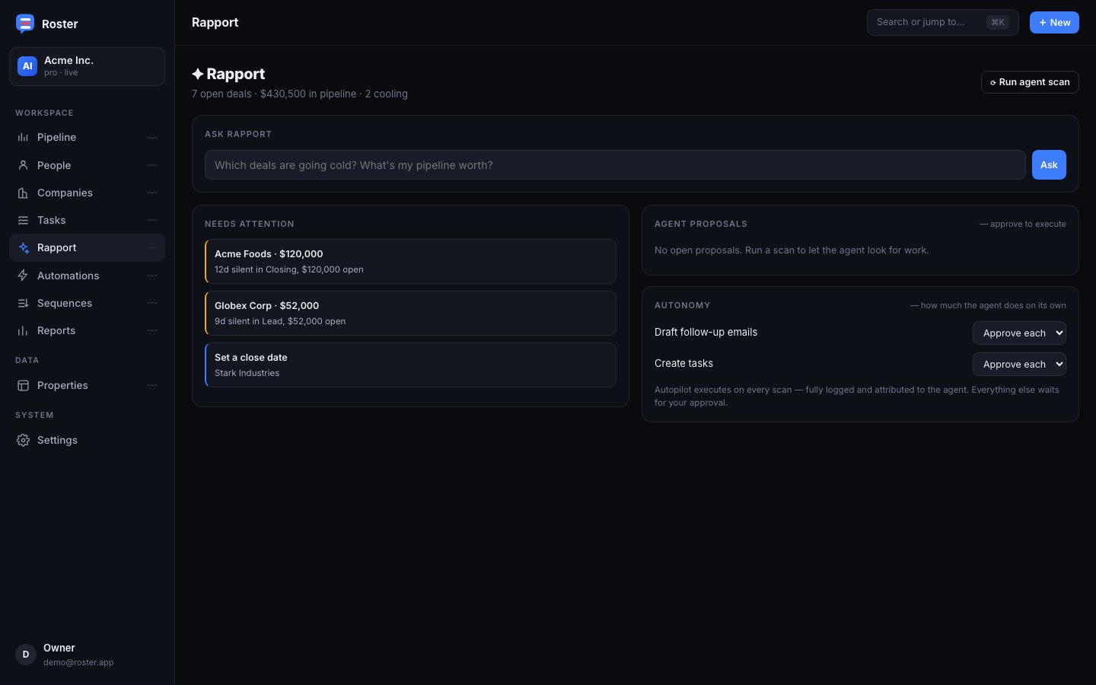Open the People section
Viewport: 1096px width, 685px height.
pyautogui.click(x=87, y=165)
